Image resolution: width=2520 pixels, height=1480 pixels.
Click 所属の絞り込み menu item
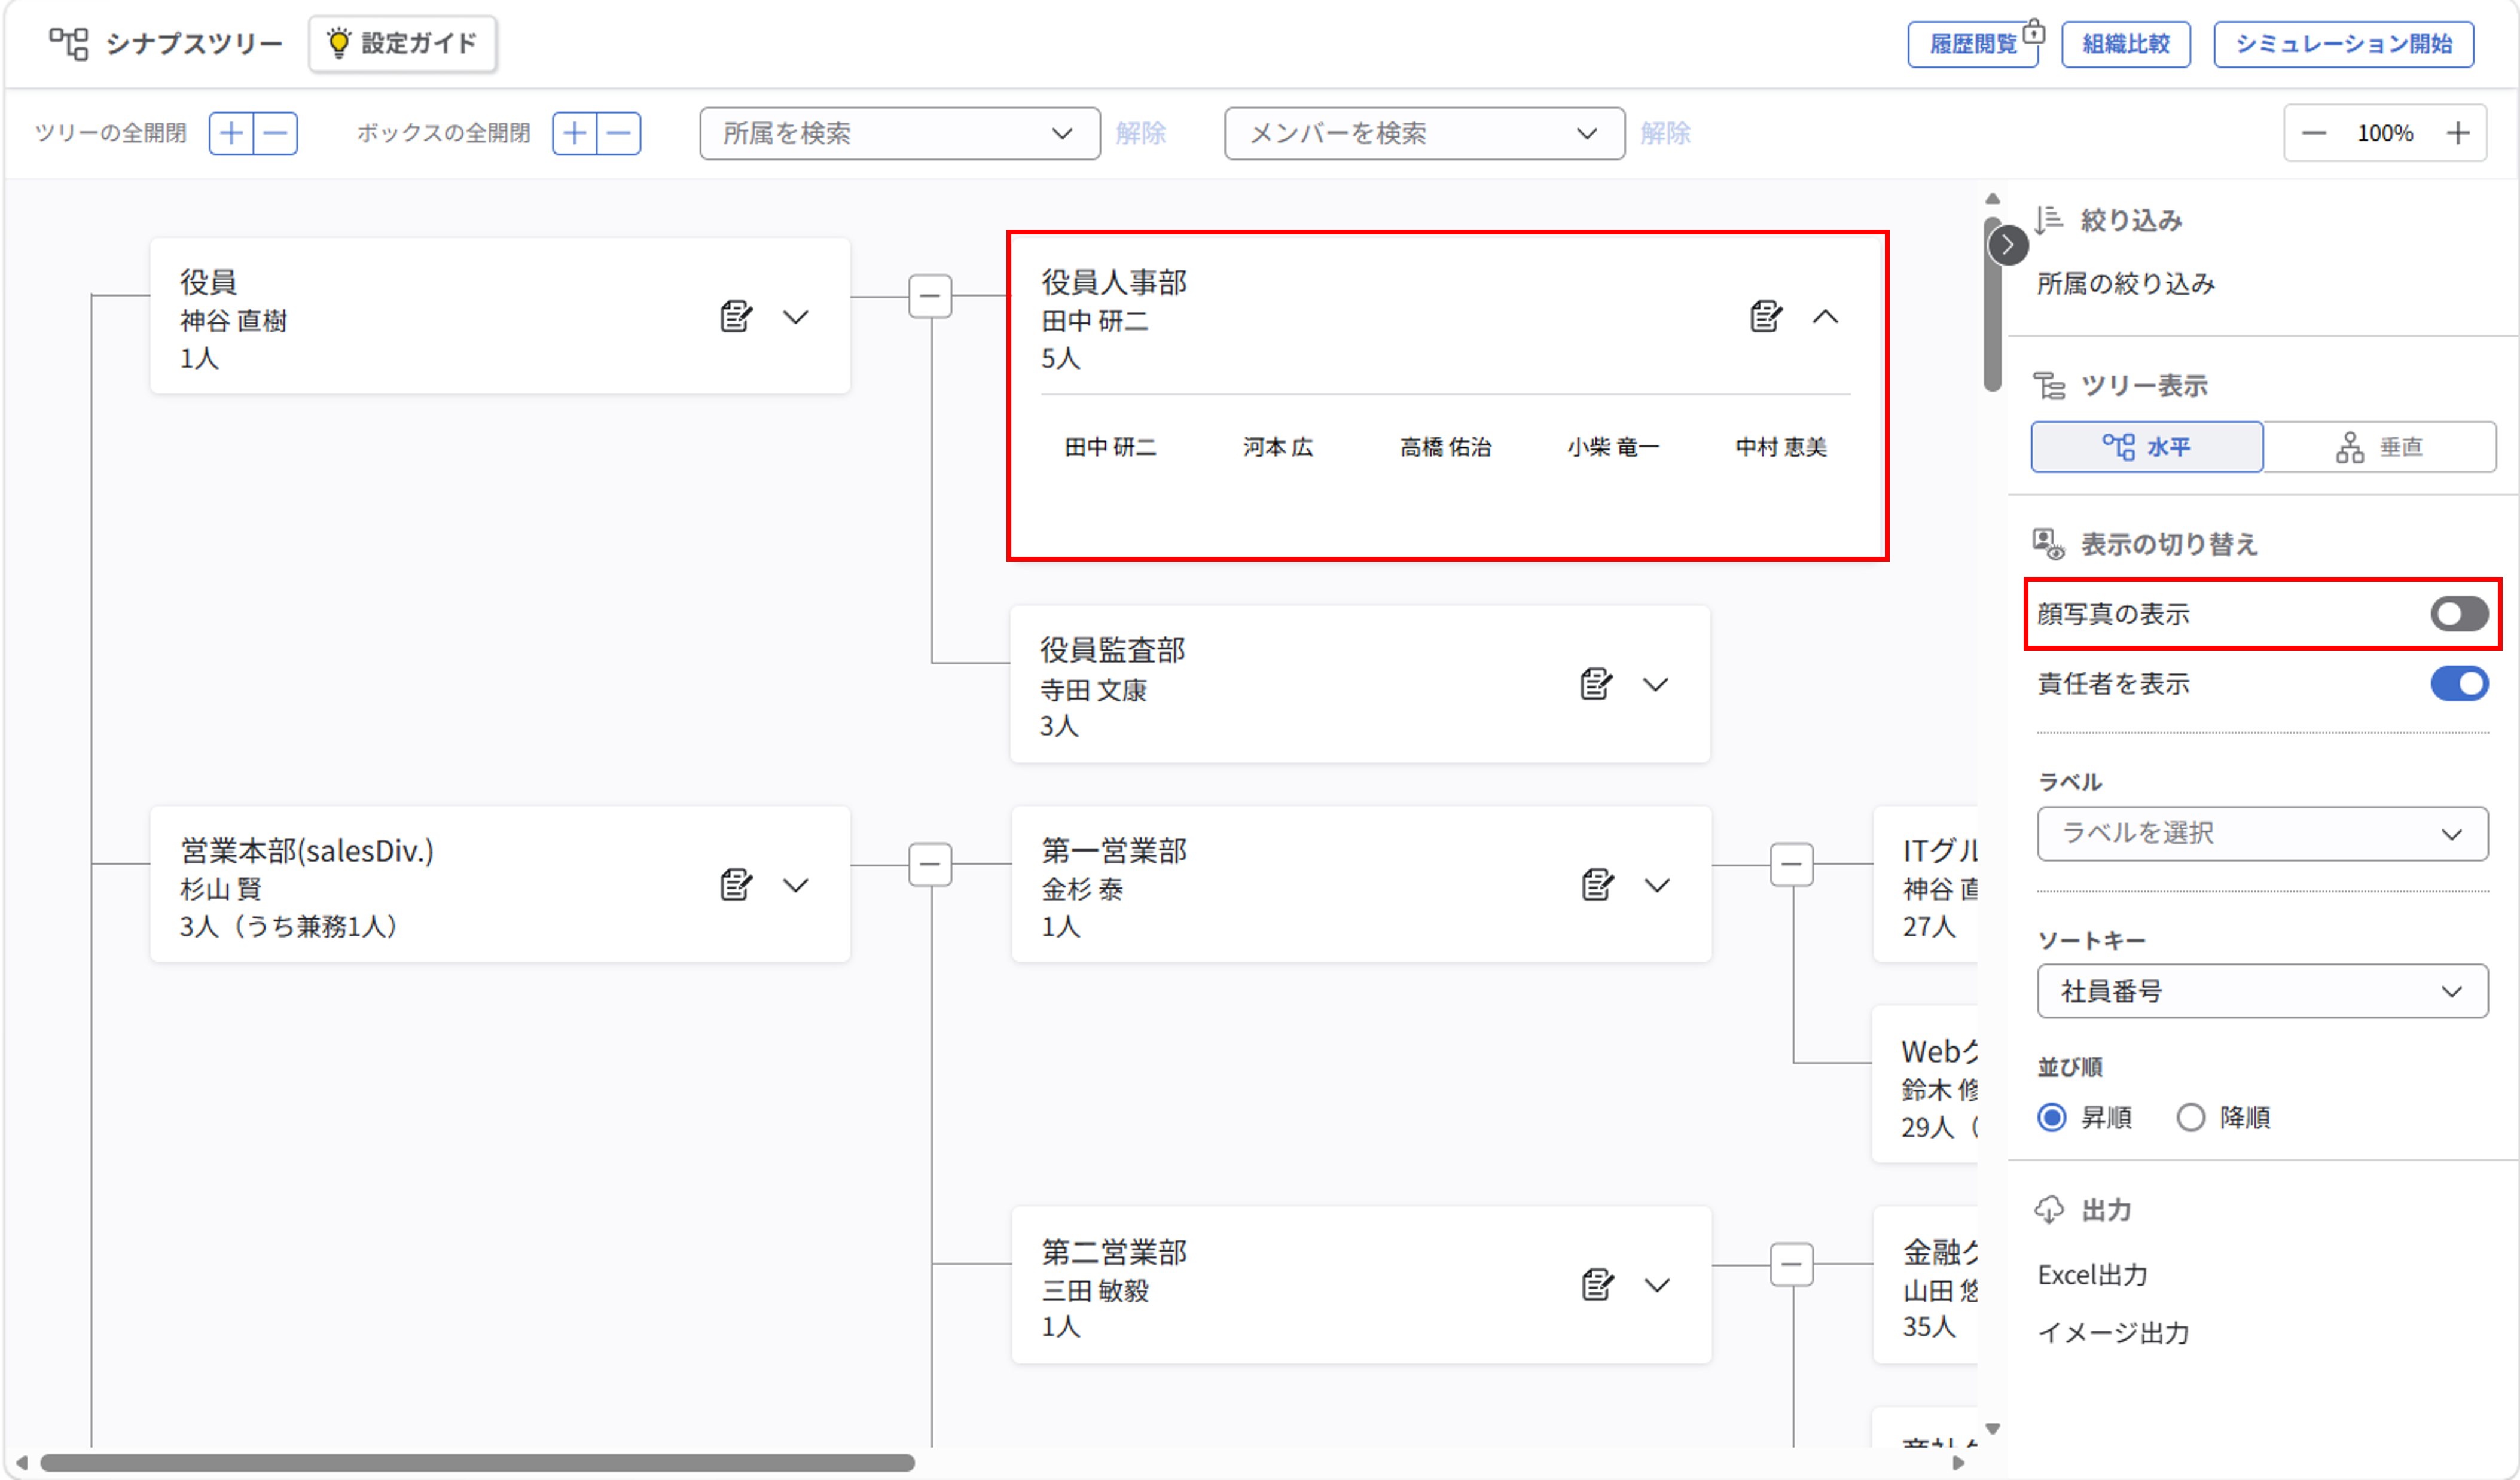pyautogui.click(x=2126, y=284)
